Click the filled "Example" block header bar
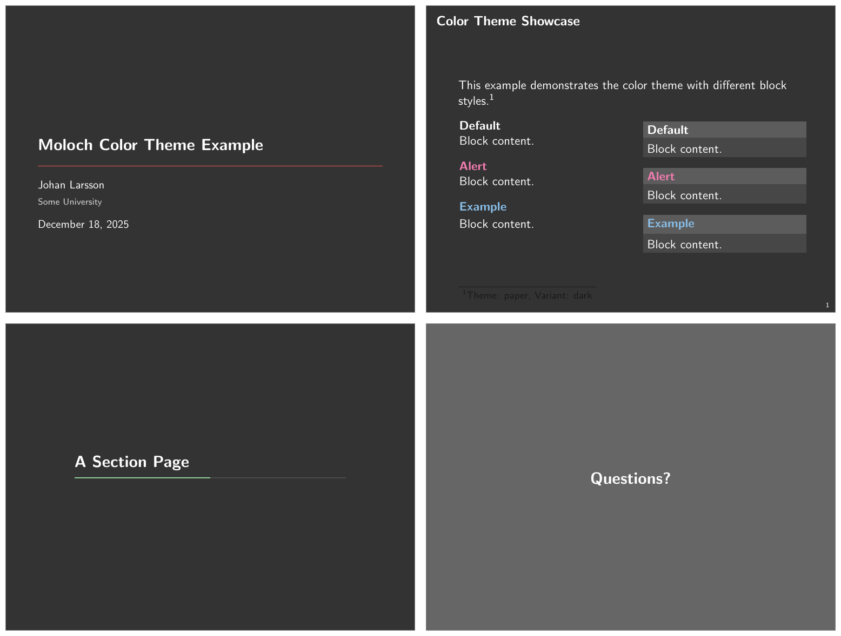841x636 pixels. [x=724, y=224]
